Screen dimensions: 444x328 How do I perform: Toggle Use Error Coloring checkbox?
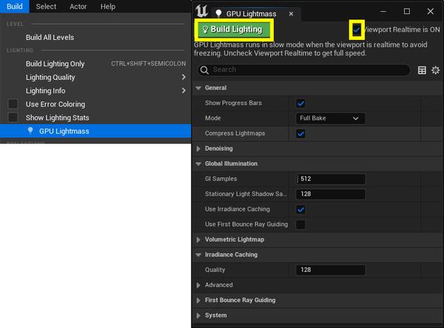[x=13, y=104]
